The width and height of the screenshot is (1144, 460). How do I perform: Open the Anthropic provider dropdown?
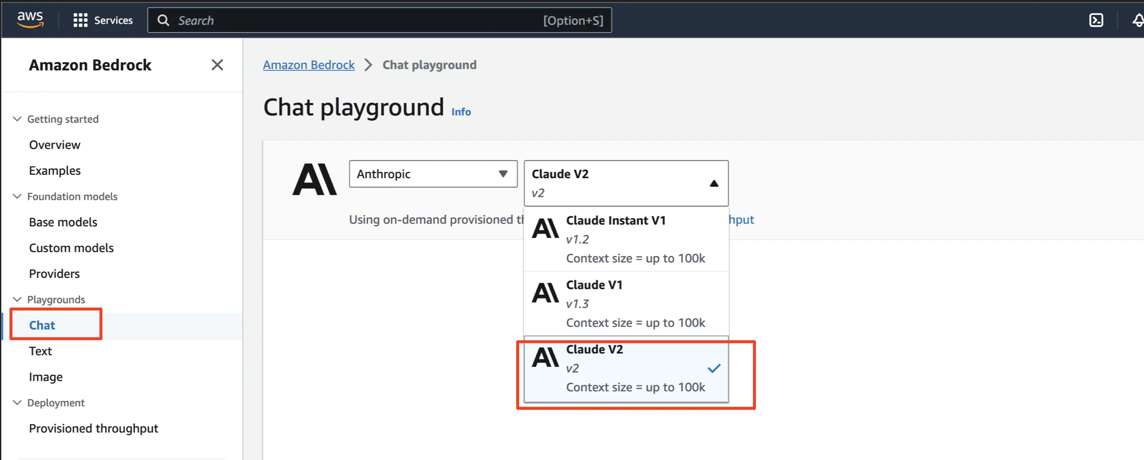point(433,174)
